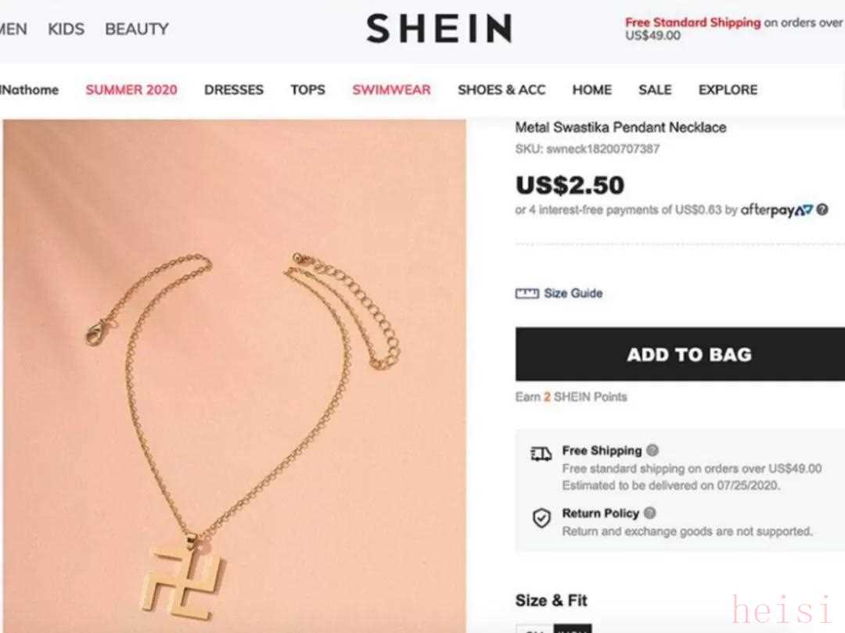The height and width of the screenshot is (633, 845).
Task: Switch size units to CM
Action: pyautogui.click(x=534, y=629)
